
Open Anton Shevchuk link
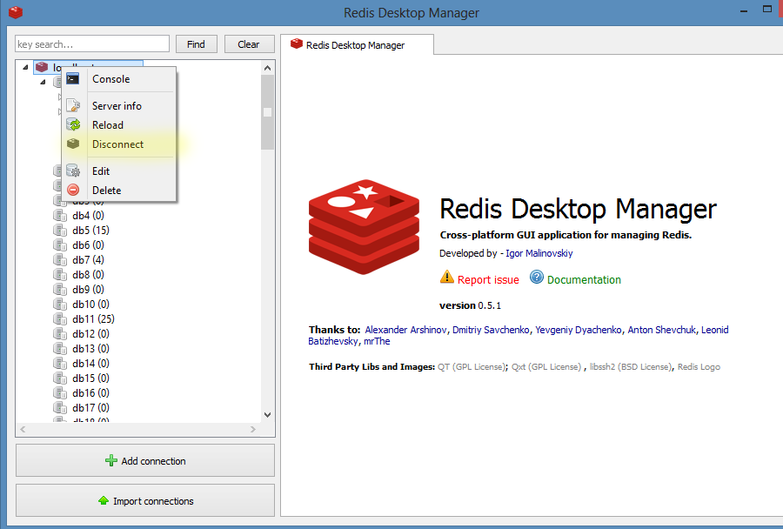[x=661, y=330]
